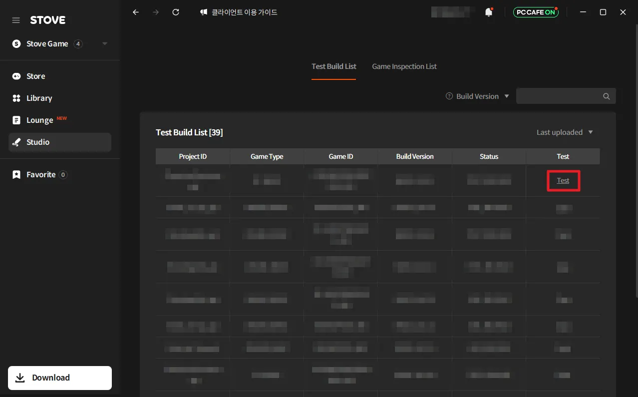This screenshot has height=397, width=638.
Task: Click the Test column header
Action: [x=563, y=156]
